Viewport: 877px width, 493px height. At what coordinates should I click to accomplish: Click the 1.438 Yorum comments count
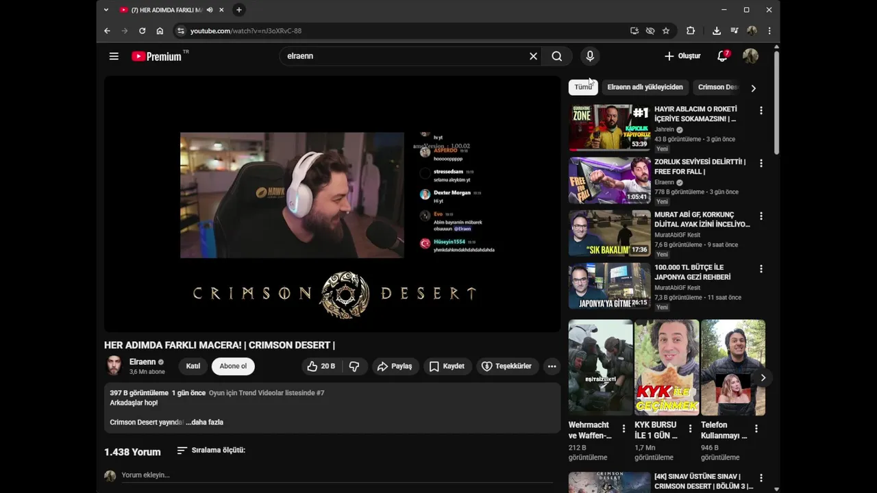click(x=132, y=452)
